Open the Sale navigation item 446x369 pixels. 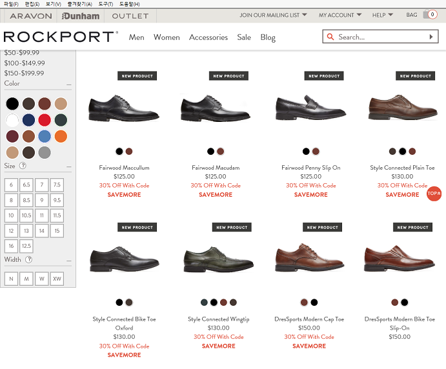[x=244, y=37]
